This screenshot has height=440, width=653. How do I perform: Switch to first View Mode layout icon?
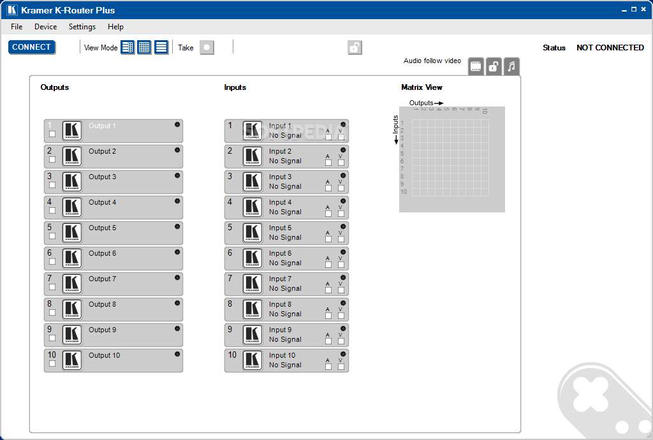point(128,47)
